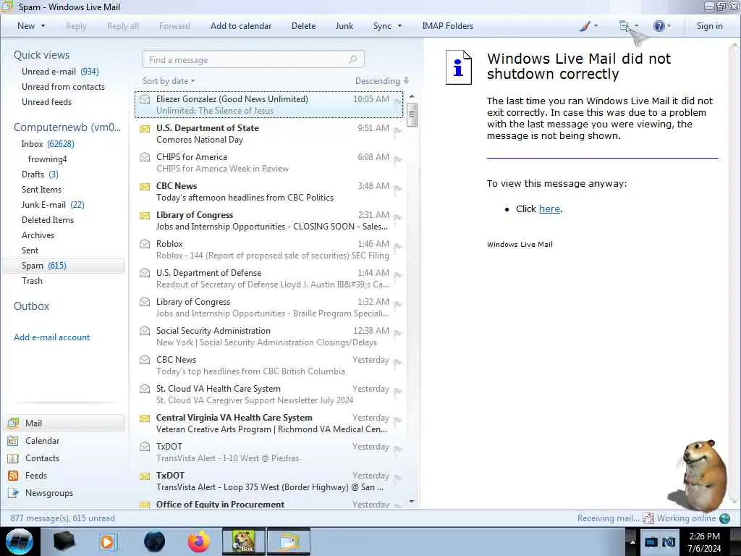Viewport: 741px width, 556px height.
Task: Flag the CHIPS for America message
Action: coord(397,161)
